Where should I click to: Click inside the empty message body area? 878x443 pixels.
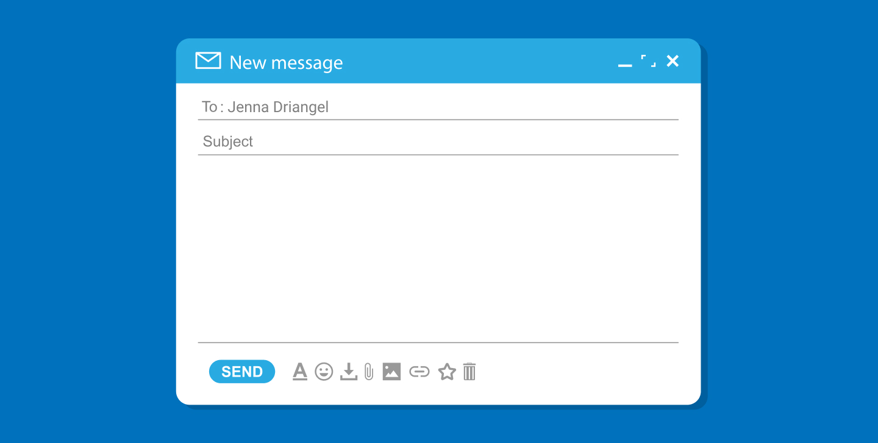click(x=438, y=249)
